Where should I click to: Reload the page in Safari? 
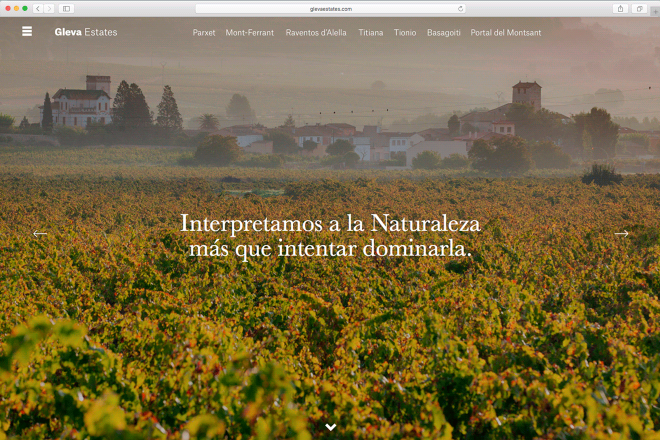460,8
